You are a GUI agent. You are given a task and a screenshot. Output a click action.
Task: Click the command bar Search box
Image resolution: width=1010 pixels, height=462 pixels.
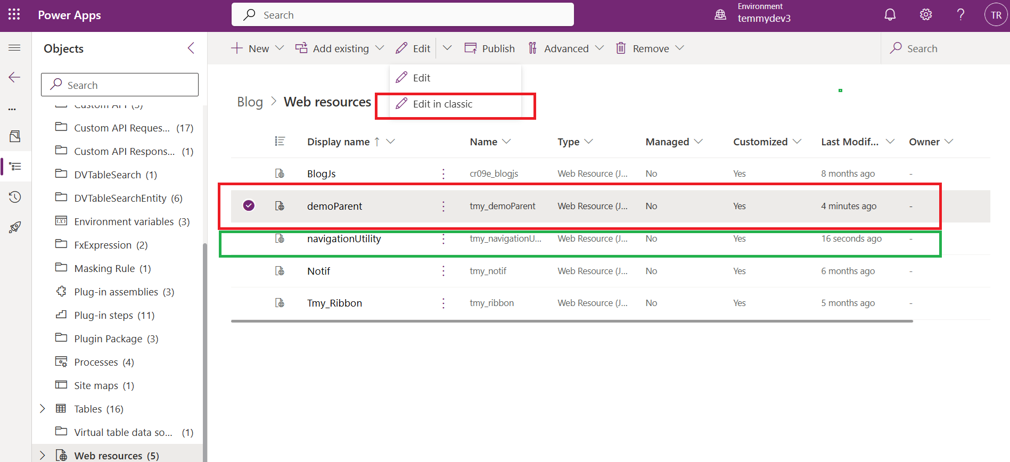coord(945,48)
